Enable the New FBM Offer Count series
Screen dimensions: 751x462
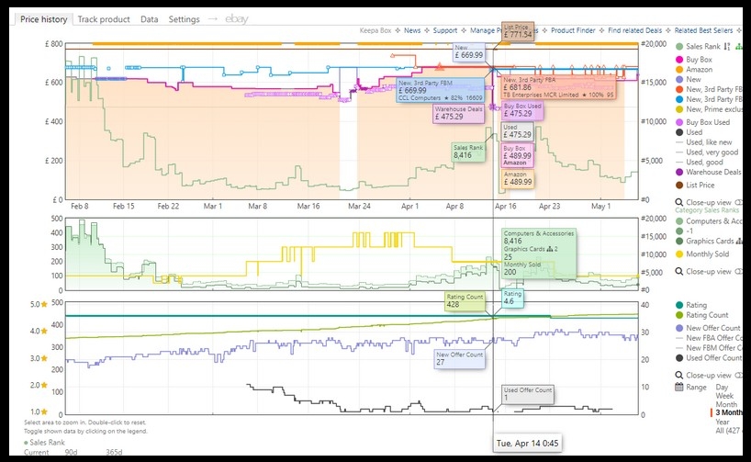pos(709,348)
